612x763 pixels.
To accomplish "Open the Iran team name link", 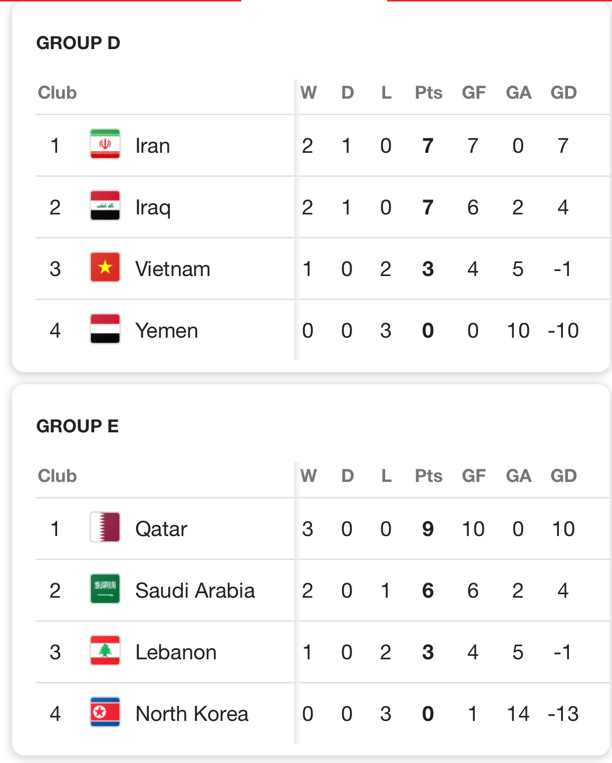I will pyautogui.click(x=153, y=146).
